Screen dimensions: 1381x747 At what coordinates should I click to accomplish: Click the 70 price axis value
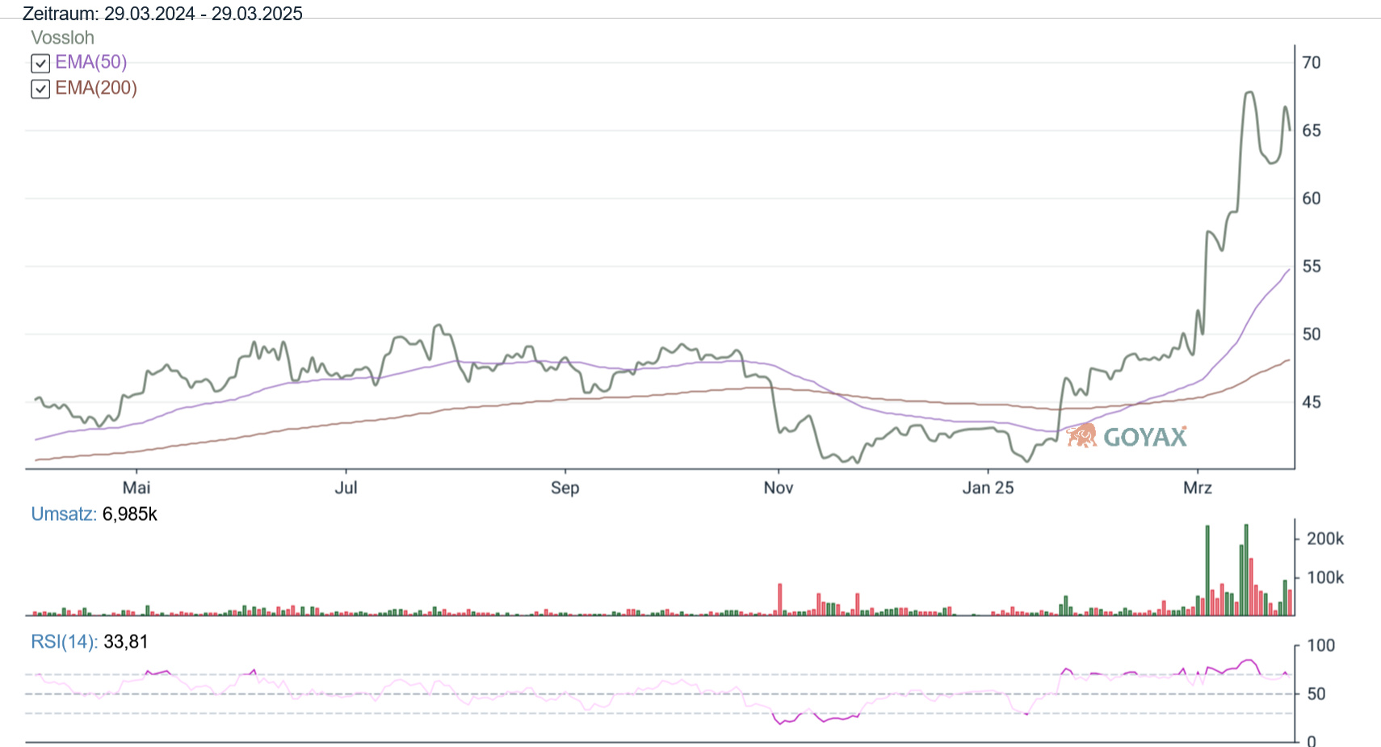1312,62
